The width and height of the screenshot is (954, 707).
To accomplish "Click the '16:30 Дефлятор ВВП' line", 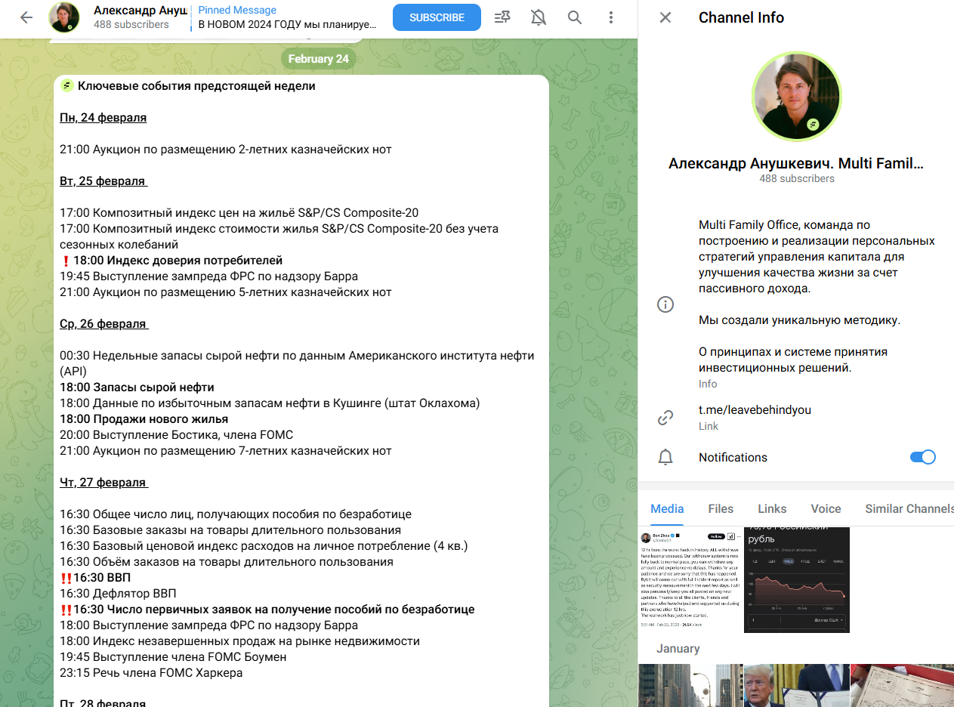I will (118, 594).
